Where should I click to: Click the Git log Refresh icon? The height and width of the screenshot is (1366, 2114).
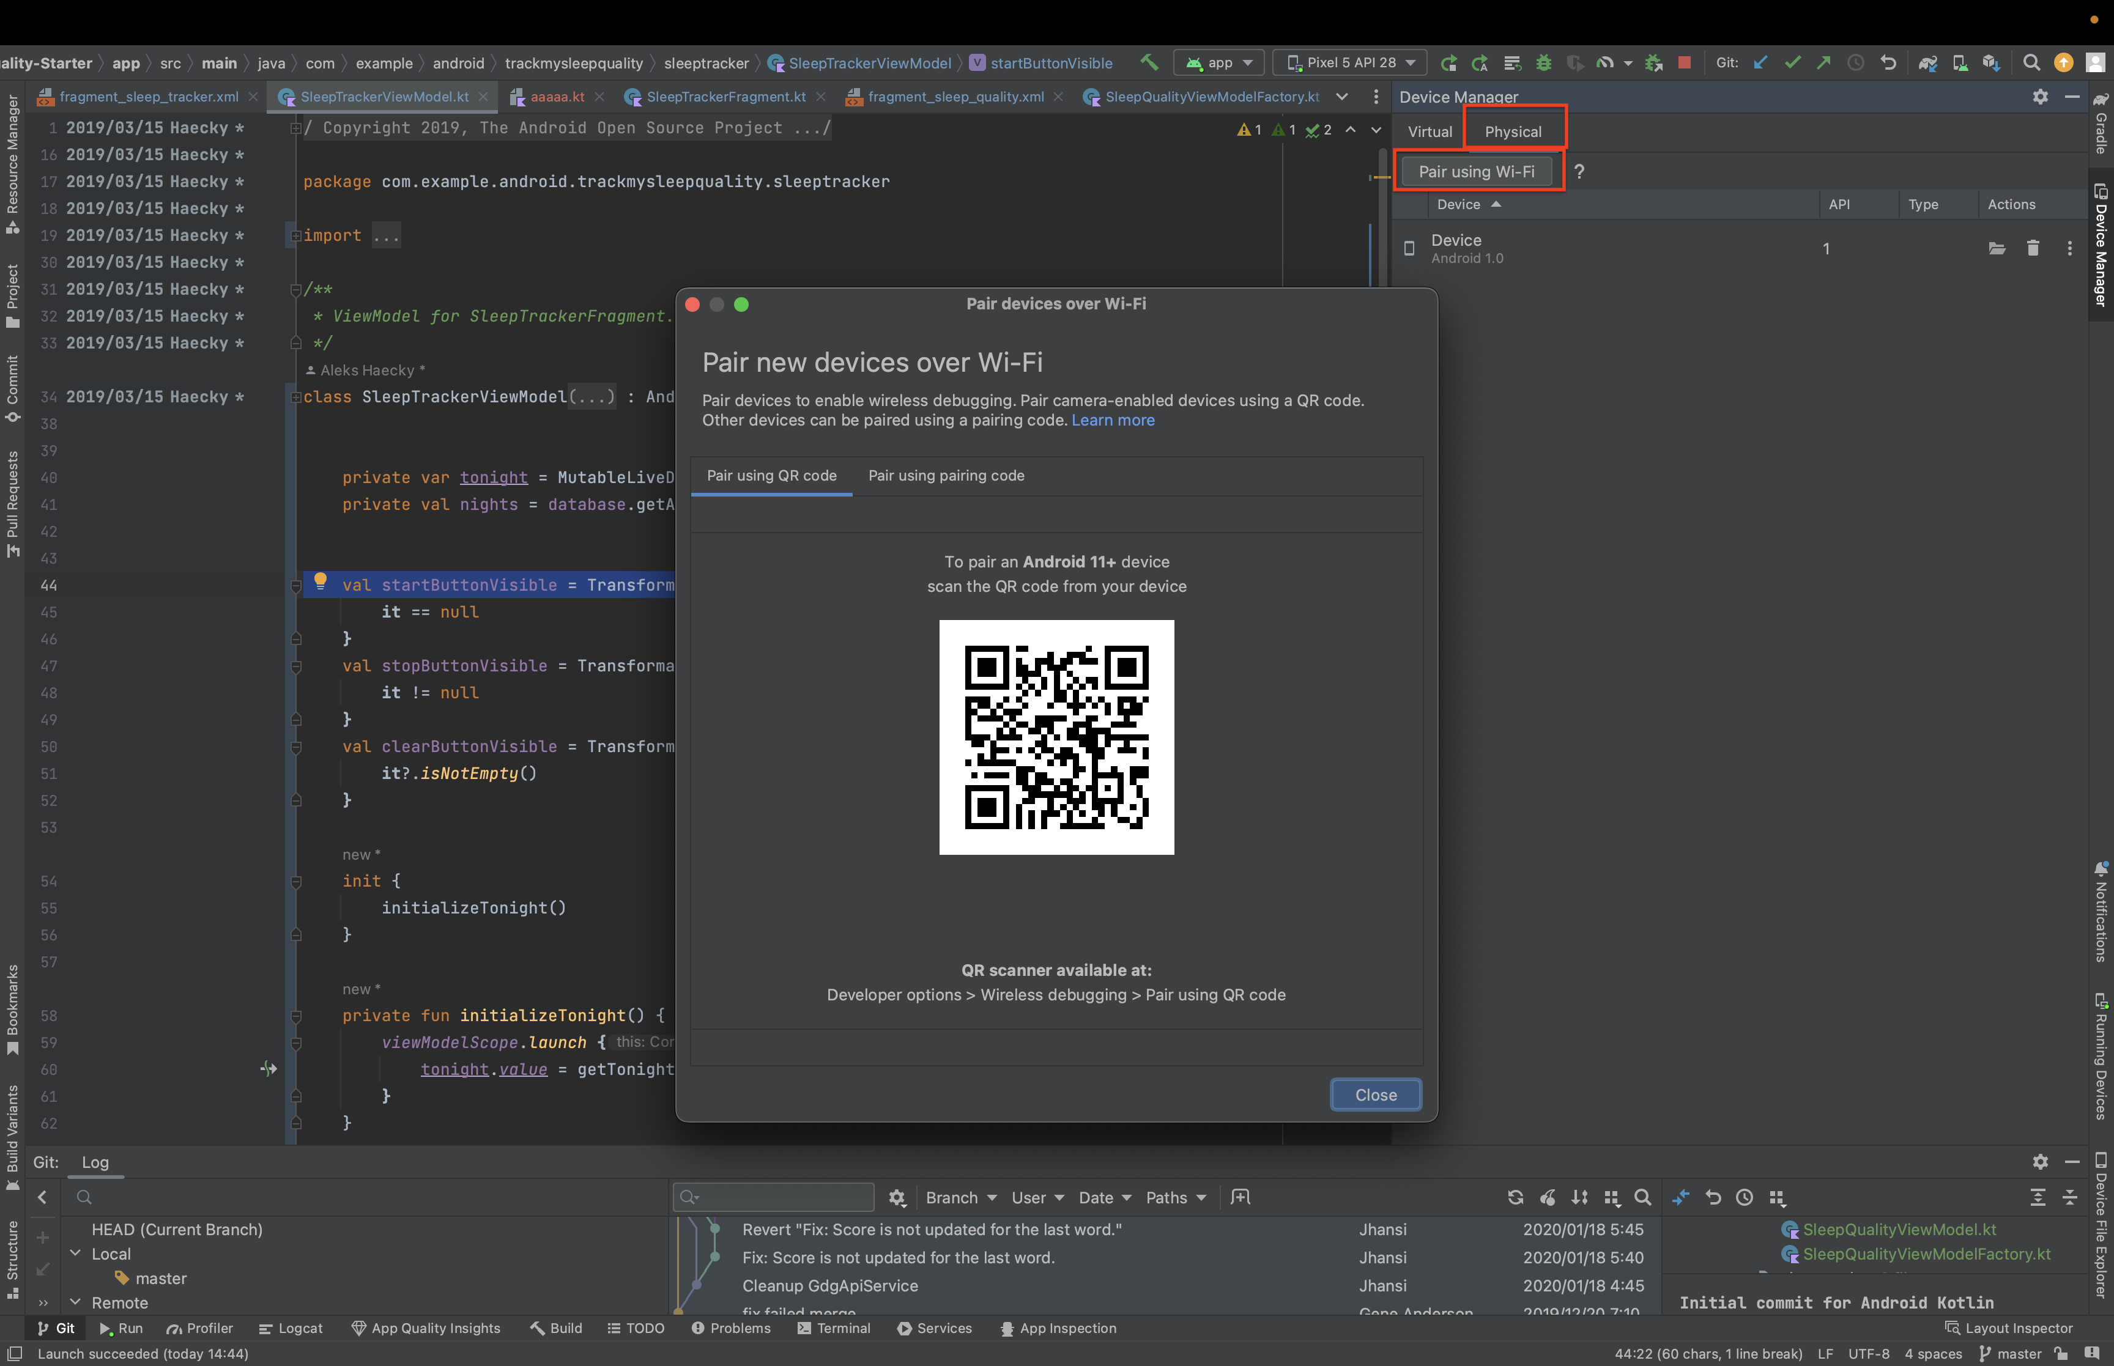(1515, 1197)
